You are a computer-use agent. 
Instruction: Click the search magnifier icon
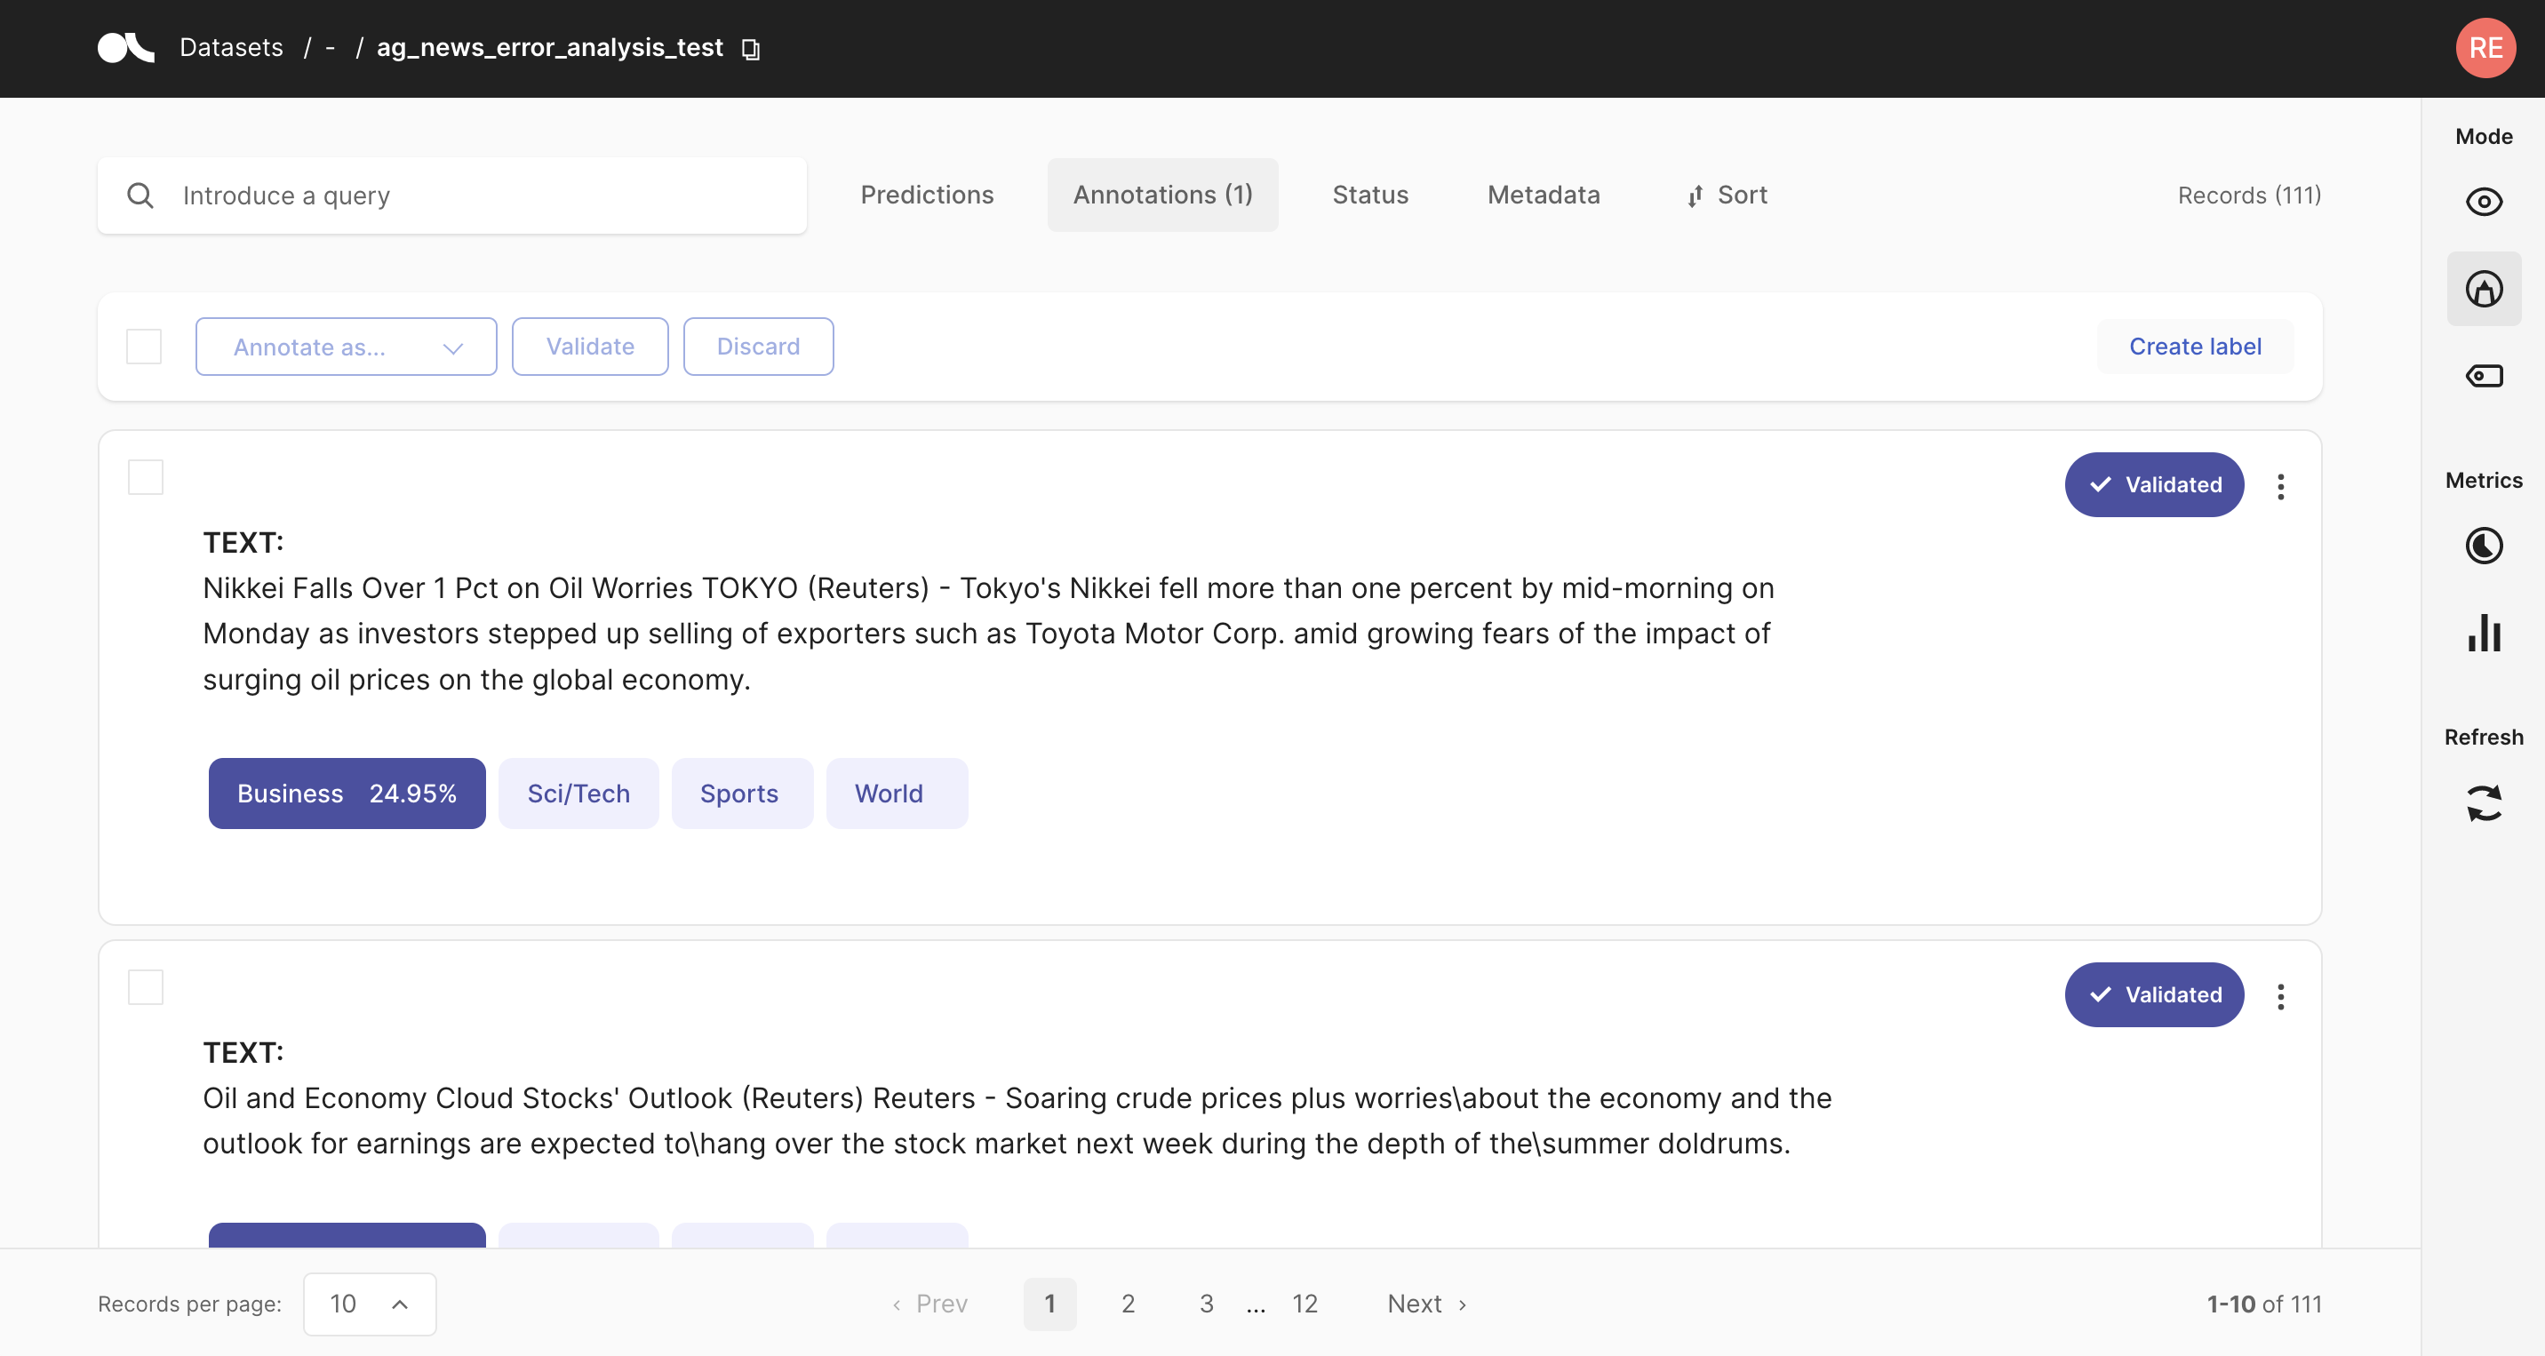point(140,195)
